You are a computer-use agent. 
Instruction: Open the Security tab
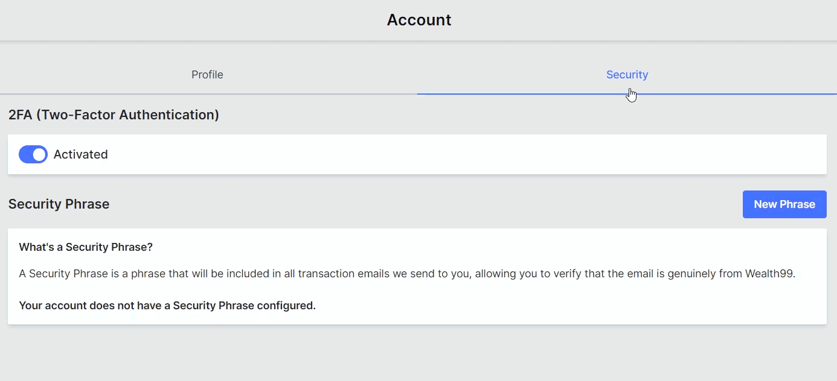pyautogui.click(x=627, y=75)
